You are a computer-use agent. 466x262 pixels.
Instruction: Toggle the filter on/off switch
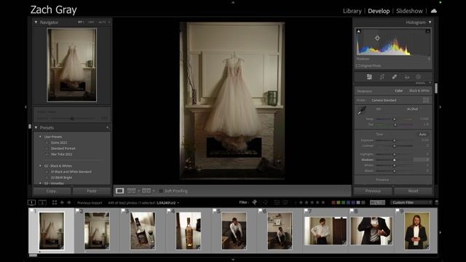point(436,202)
